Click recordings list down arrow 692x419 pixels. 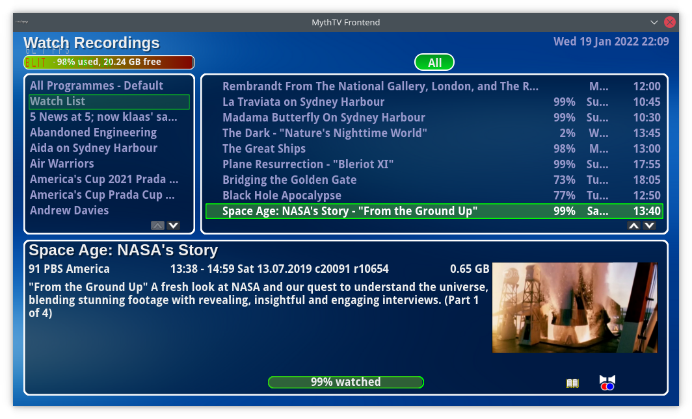pyautogui.click(x=649, y=225)
